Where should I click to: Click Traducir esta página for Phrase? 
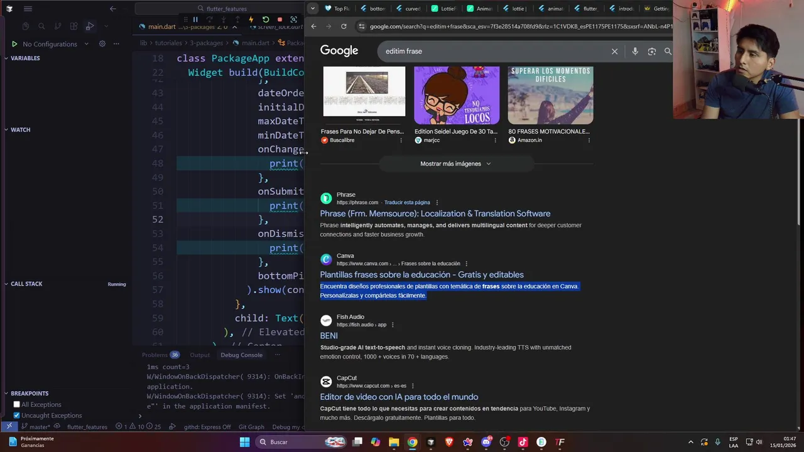[x=407, y=203]
